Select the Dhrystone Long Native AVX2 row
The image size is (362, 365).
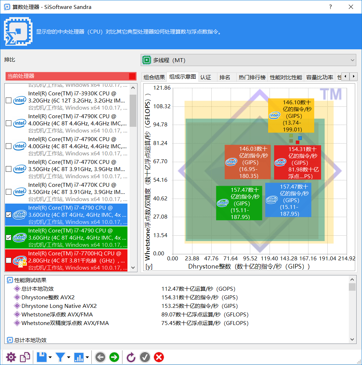click(177, 306)
